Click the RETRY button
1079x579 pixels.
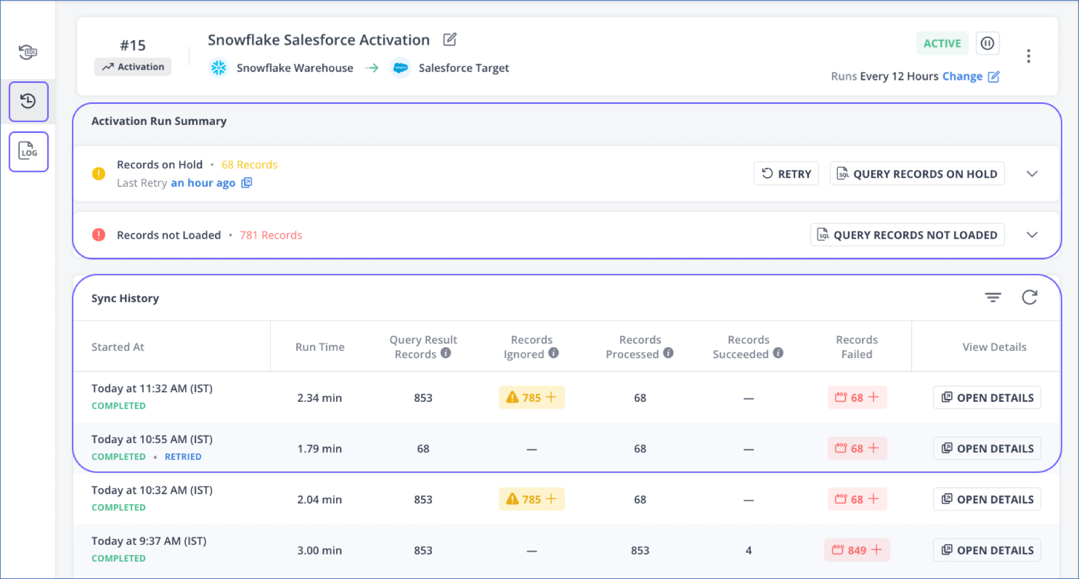[x=786, y=174]
